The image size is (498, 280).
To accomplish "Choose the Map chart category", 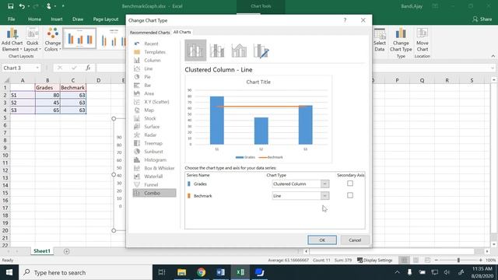I will 154,110.
